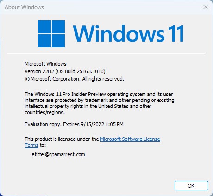
Task: Click the 'Microsoft Windows' text line
Action: click(45, 64)
